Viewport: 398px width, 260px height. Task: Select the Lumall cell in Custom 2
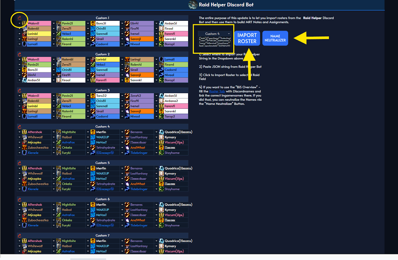(x=176, y=59)
